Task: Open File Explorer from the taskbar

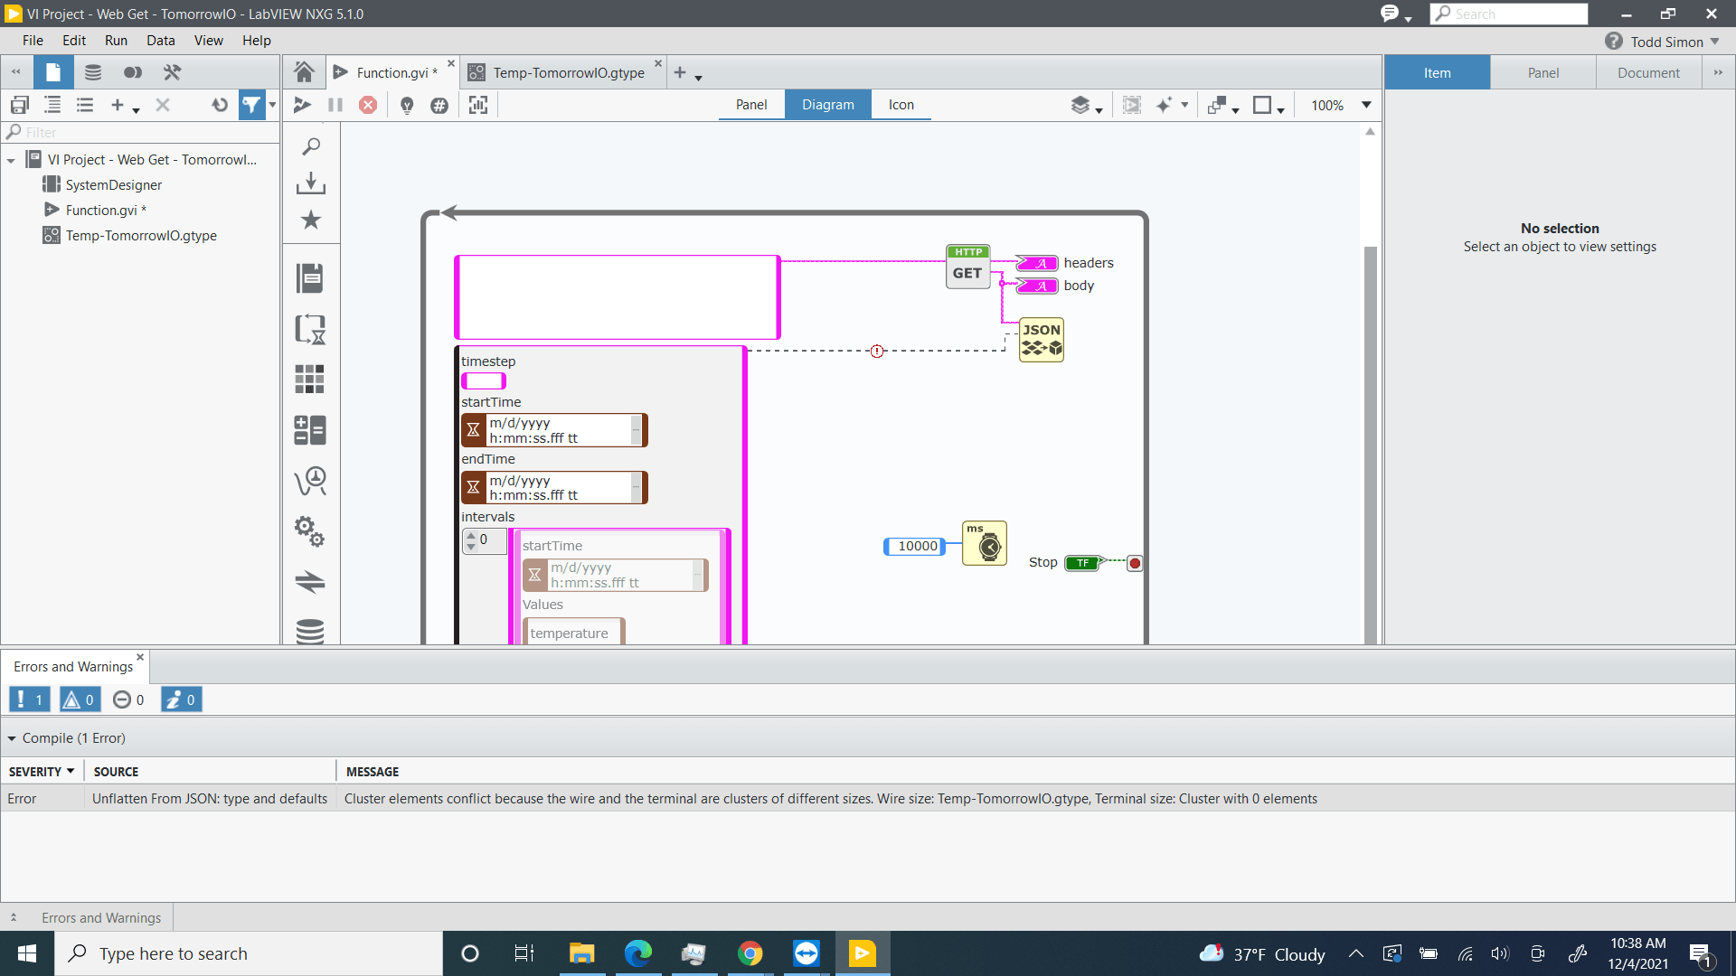Action: [581, 953]
